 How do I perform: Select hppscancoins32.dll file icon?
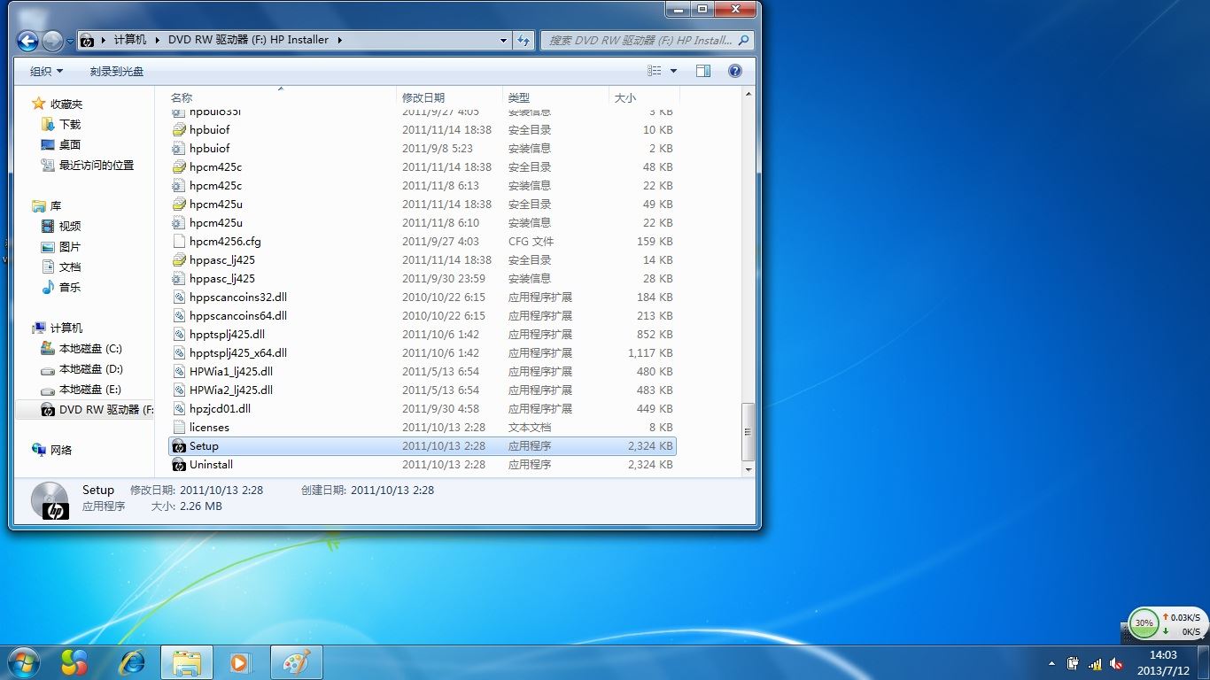179,297
